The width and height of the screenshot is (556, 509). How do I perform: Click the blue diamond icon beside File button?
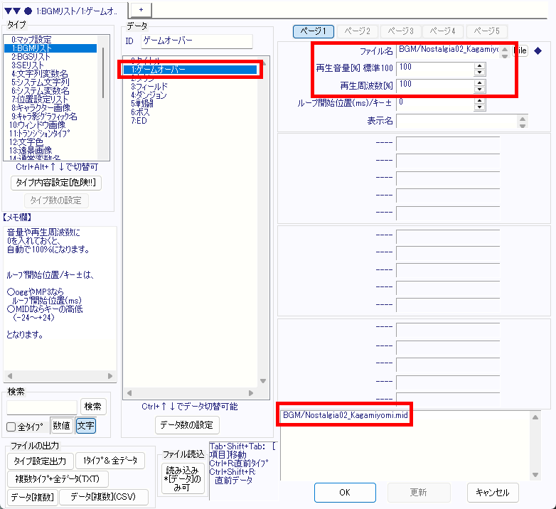538,50
